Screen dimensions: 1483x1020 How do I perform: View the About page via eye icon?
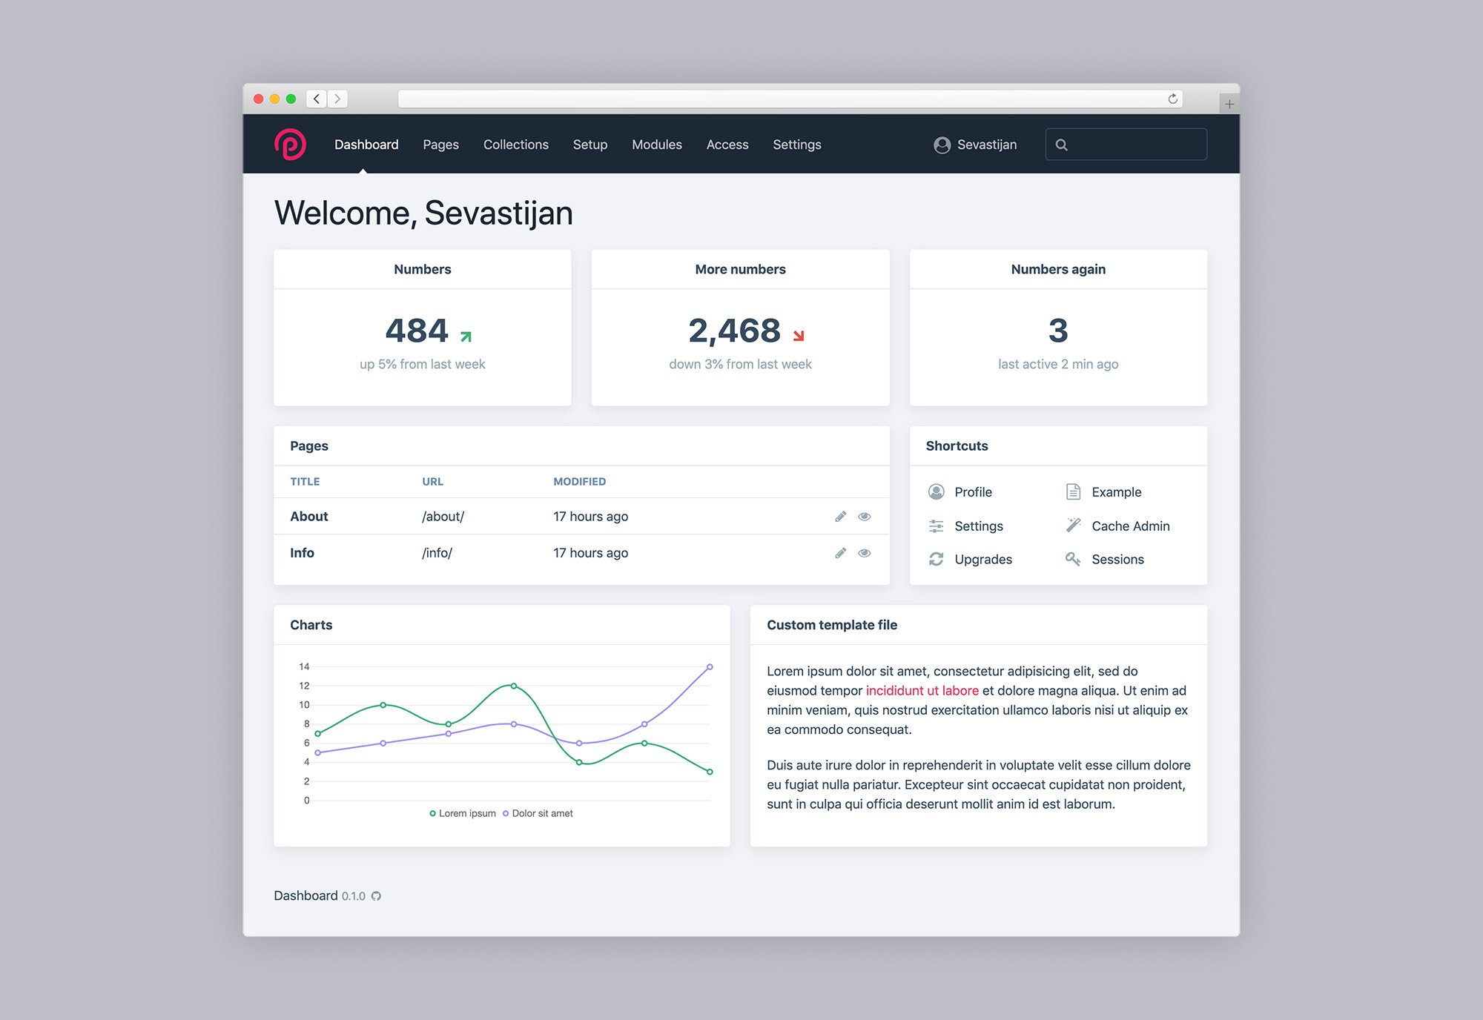[865, 517]
